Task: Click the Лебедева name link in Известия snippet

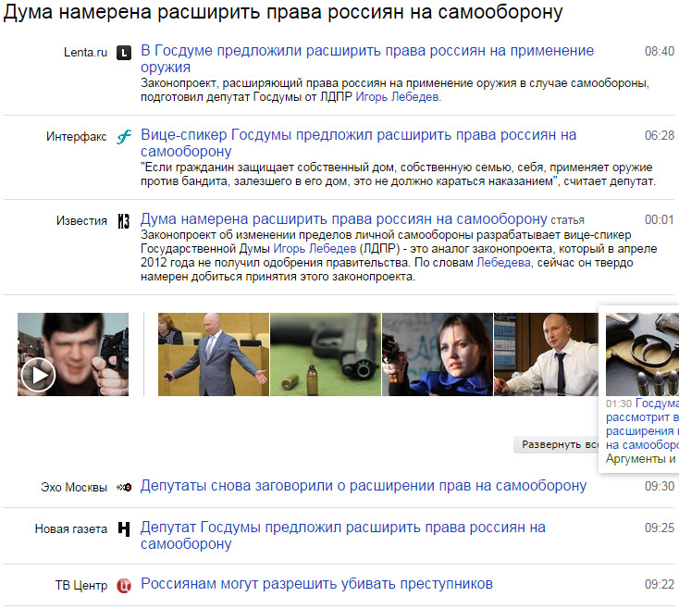Action: point(504,264)
